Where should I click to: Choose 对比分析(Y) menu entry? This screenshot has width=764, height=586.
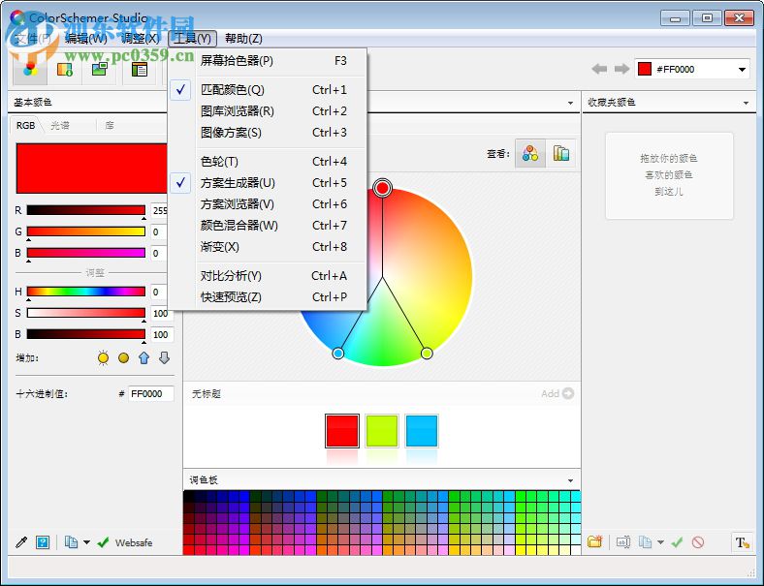click(x=267, y=275)
